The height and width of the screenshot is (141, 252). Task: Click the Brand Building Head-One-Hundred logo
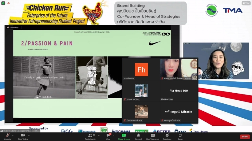pos(156,34)
